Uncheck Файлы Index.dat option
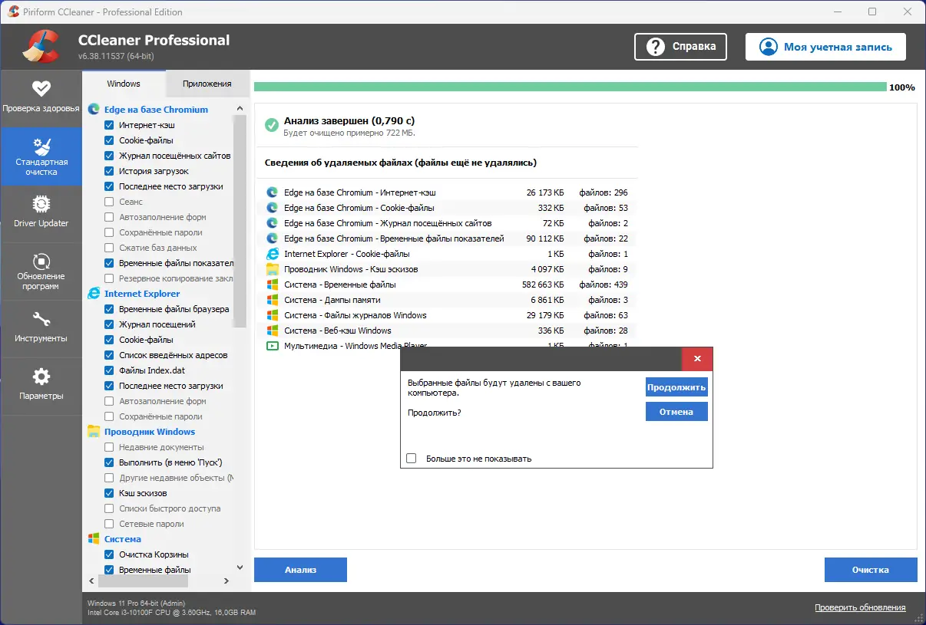 [x=109, y=370]
